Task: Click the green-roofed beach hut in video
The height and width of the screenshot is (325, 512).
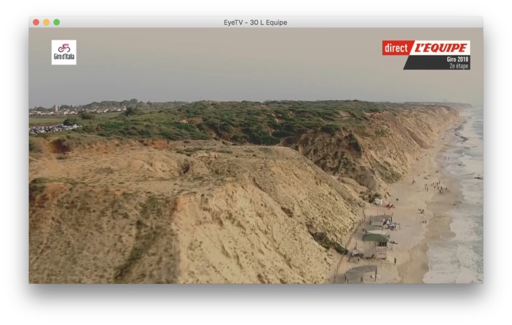Action: pyautogui.click(x=375, y=237)
